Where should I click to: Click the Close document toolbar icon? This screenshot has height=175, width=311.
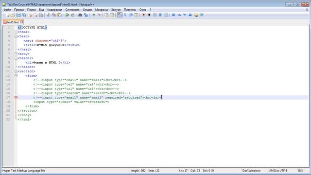click(x=30, y=15)
